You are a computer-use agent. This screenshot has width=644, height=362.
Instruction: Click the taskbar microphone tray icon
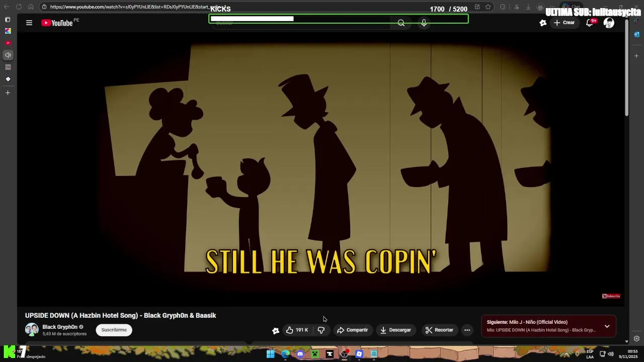pos(577,354)
